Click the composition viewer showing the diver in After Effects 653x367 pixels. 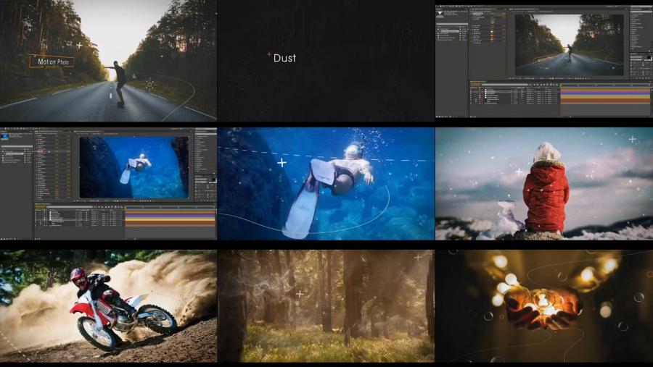click(134, 166)
